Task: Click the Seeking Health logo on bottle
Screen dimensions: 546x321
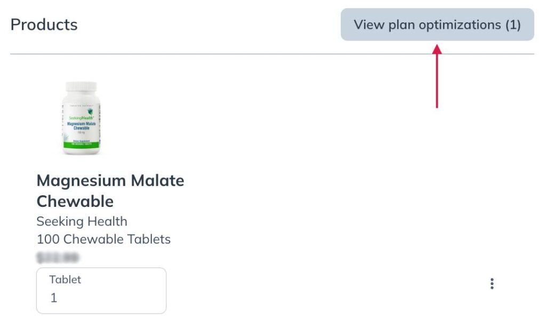Action: pos(81,115)
